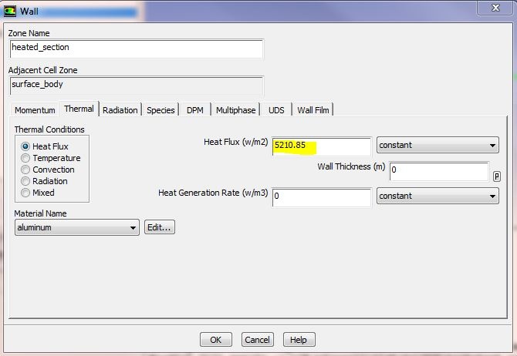Click the Heat Flux value field

tap(322, 146)
